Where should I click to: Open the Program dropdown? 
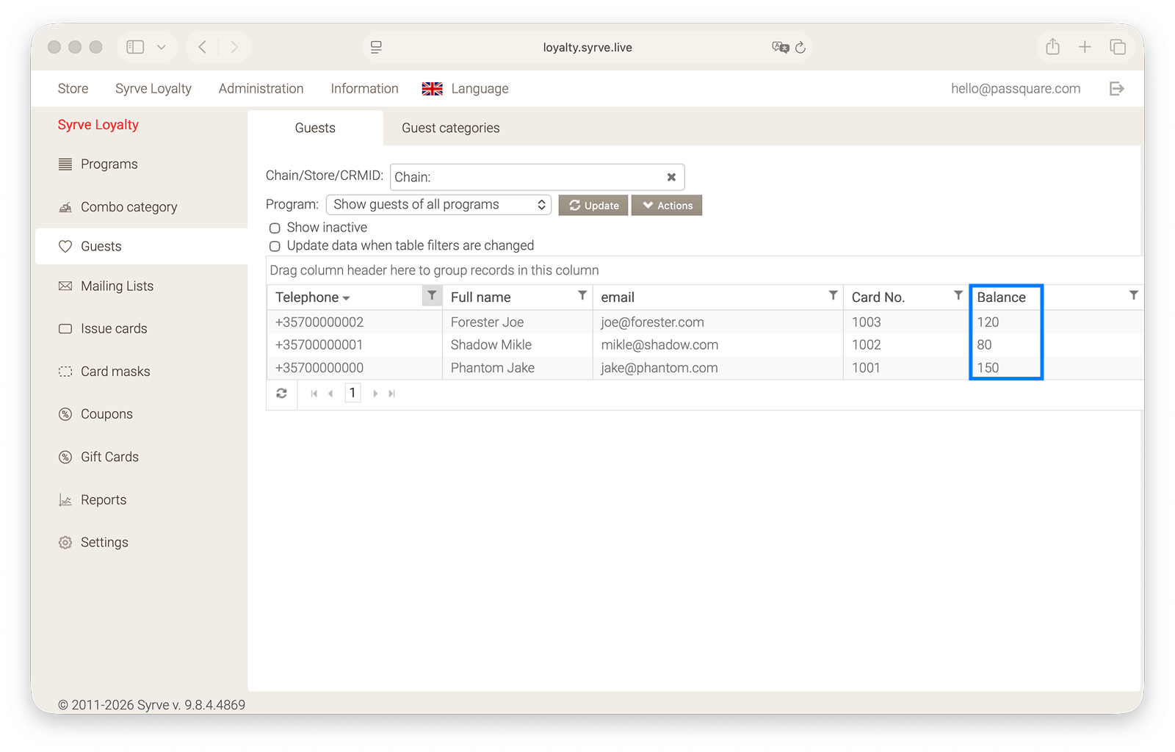pyautogui.click(x=438, y=205)
